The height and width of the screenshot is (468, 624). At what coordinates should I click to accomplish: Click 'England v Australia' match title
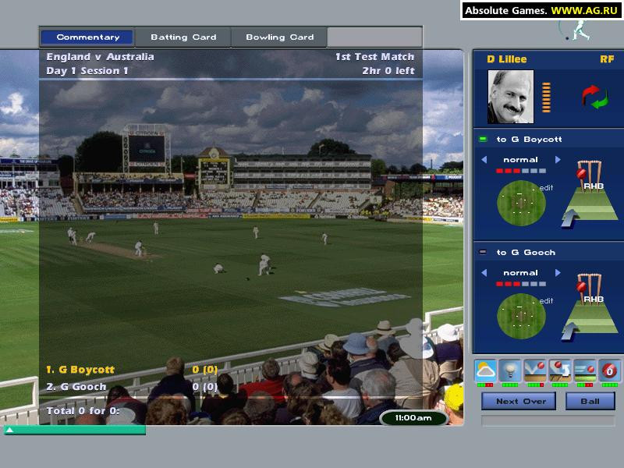(x=100, y=56)
